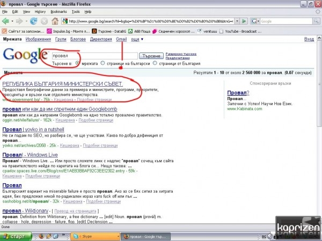This screenshot has height=241, width=322.
Task: Click the Stop loading icon
Action: tap(44, 21)
